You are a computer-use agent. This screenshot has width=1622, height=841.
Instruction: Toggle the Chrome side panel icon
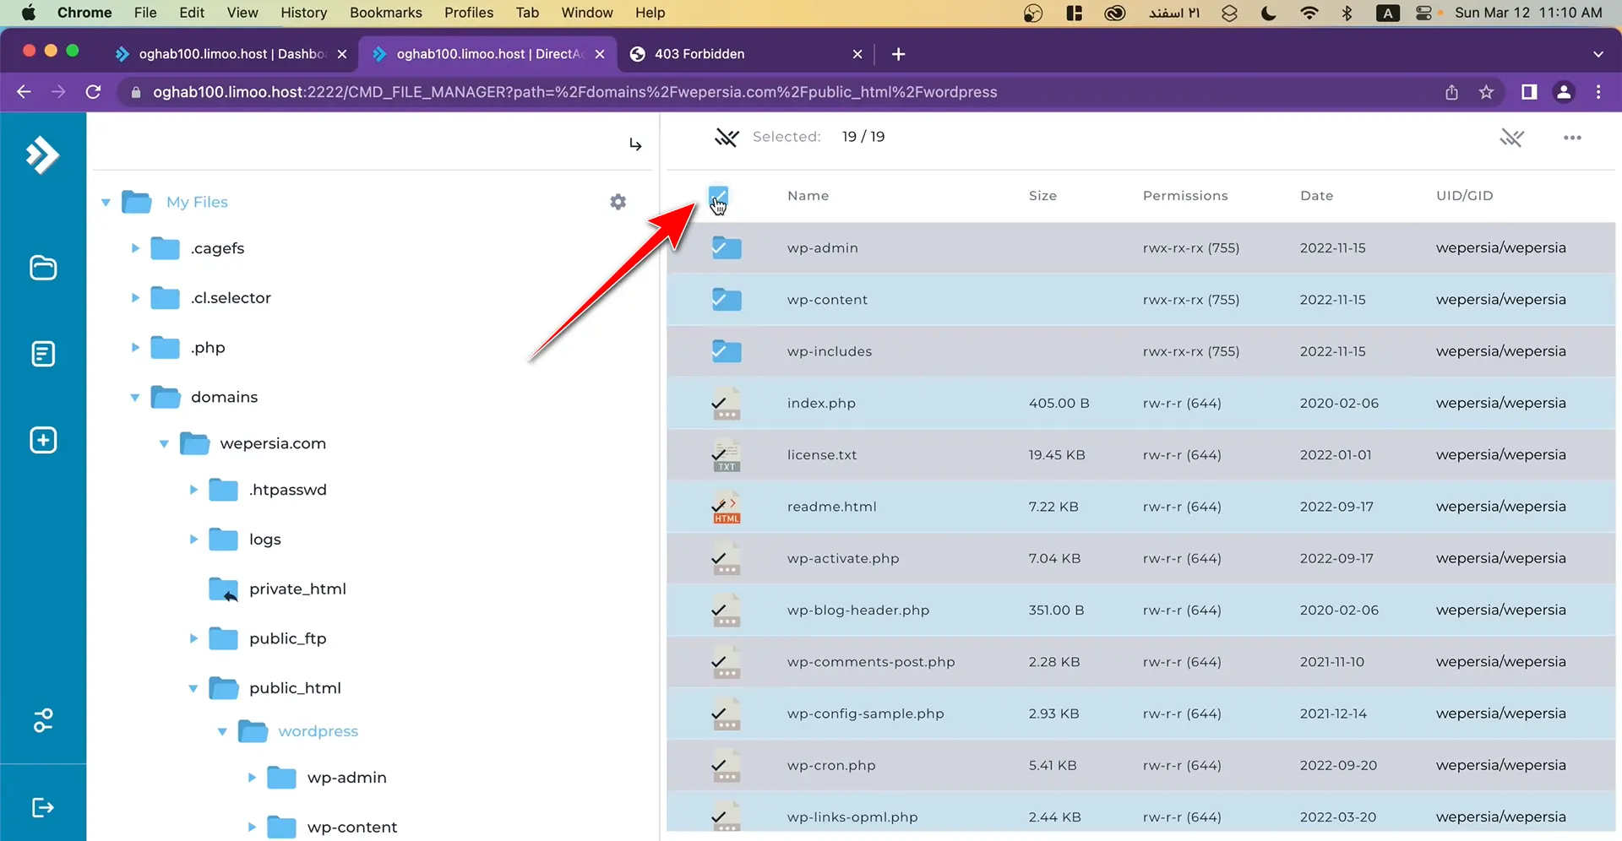(x=1529, y=92)
